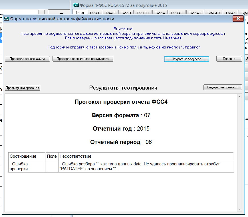
Task: Click the dialog's title bar app icon
Action: click(x=6, y=19)
